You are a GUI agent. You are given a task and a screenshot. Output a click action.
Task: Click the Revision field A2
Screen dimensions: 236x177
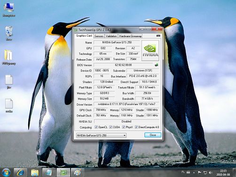[133, 48]
